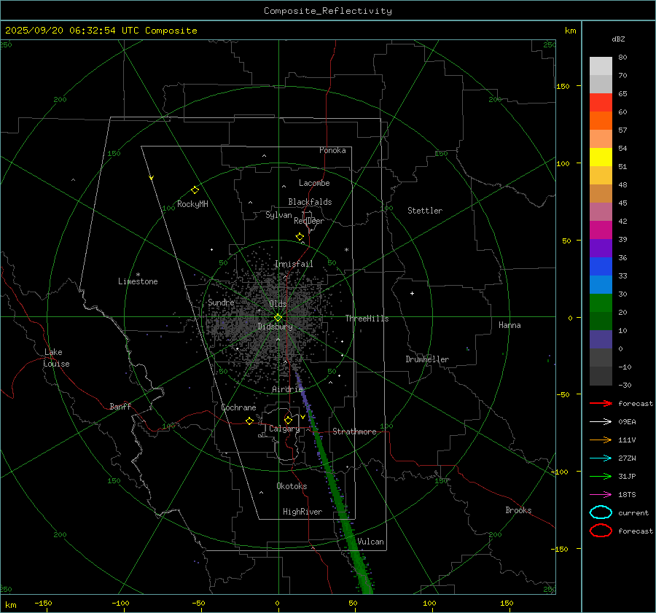
Task: Click the blue 33 dBZ color swatch
Action: pos(601,284)
